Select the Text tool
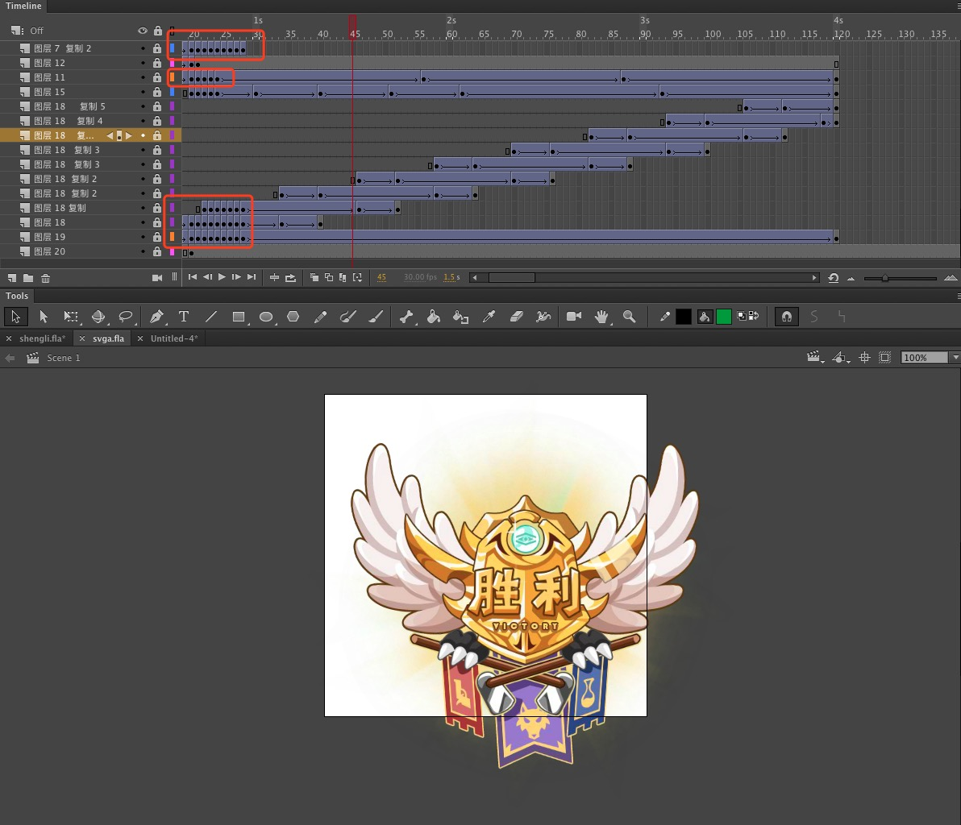The image size is (961, 825). pos(183,317)
